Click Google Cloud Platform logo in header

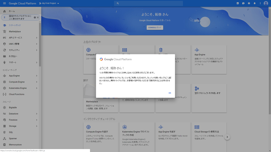point(22,3)
